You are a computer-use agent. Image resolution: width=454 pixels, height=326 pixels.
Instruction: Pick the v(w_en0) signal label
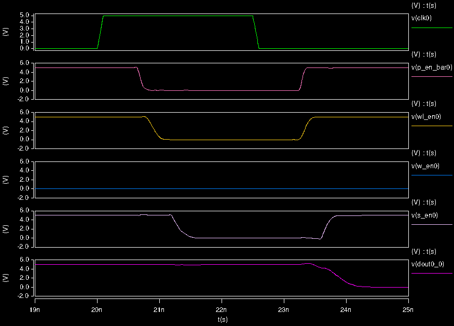[426, 166]
